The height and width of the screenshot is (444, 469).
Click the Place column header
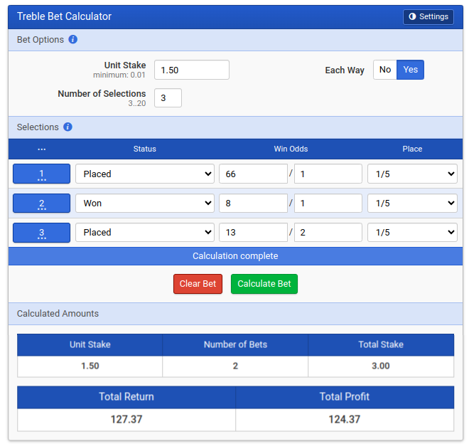coord(412,149)
